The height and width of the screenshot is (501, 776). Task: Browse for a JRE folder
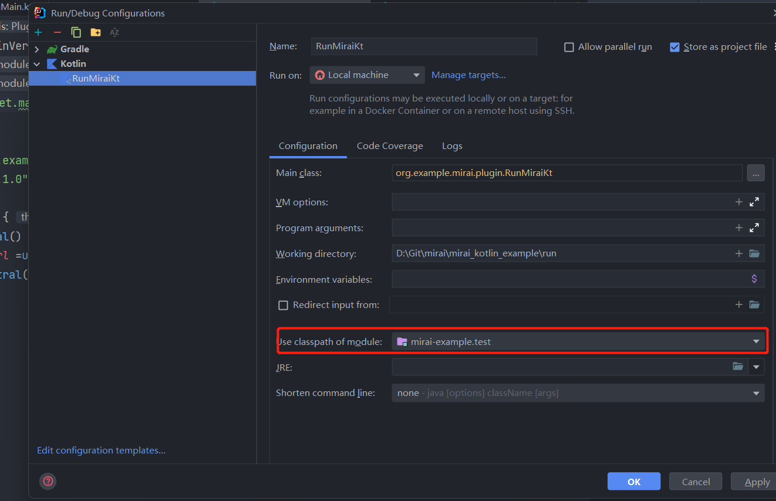pos(738,367)
